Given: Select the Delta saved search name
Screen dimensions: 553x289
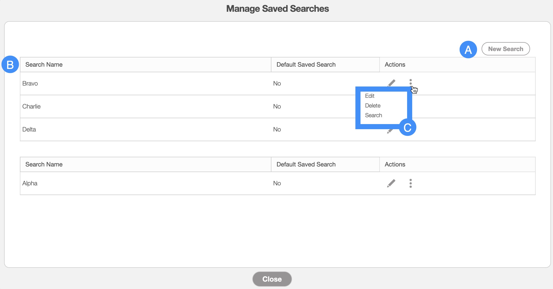Looking at the screenshot, I should pos(29,129).
